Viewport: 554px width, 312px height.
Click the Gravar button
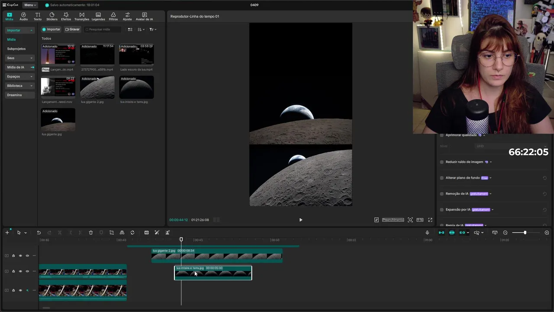[72, 29]
